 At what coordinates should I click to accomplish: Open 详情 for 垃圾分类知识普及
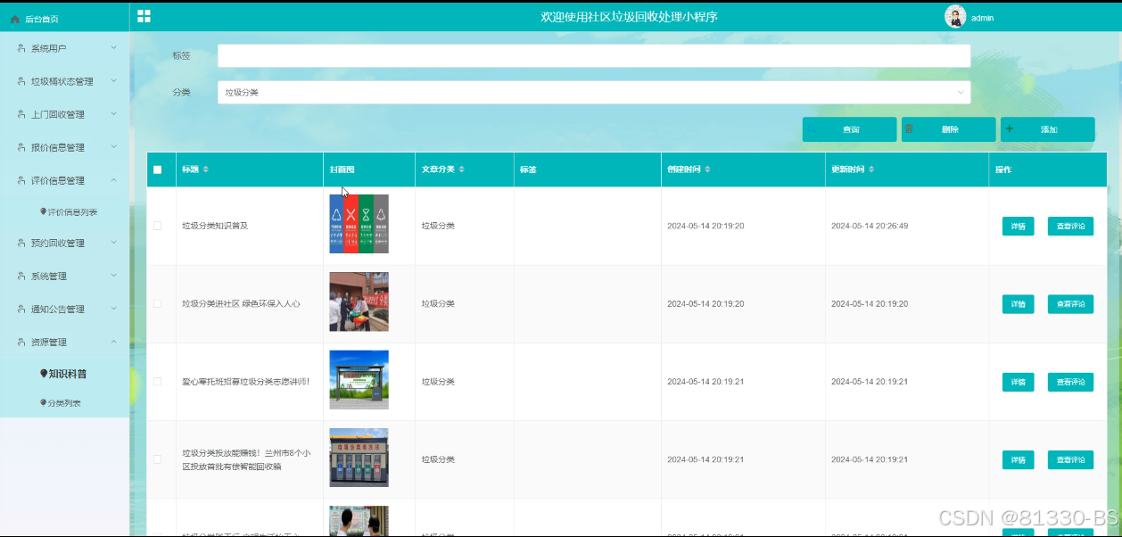pyautogui.click(x=1018, y=227)
